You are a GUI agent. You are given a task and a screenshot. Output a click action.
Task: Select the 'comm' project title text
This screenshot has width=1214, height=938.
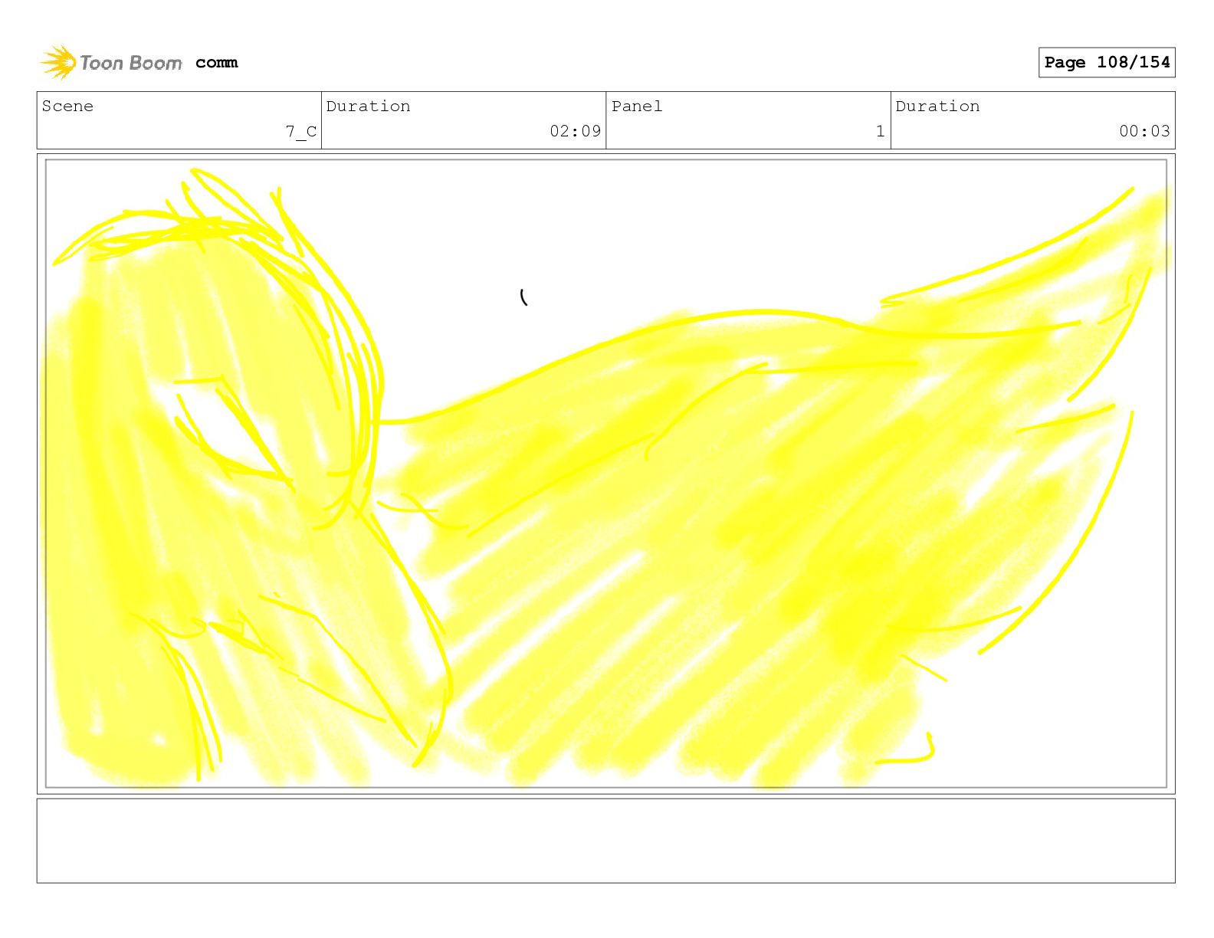click(217, 63)
